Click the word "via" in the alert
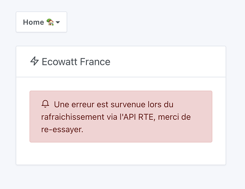 tap(108, 117)
